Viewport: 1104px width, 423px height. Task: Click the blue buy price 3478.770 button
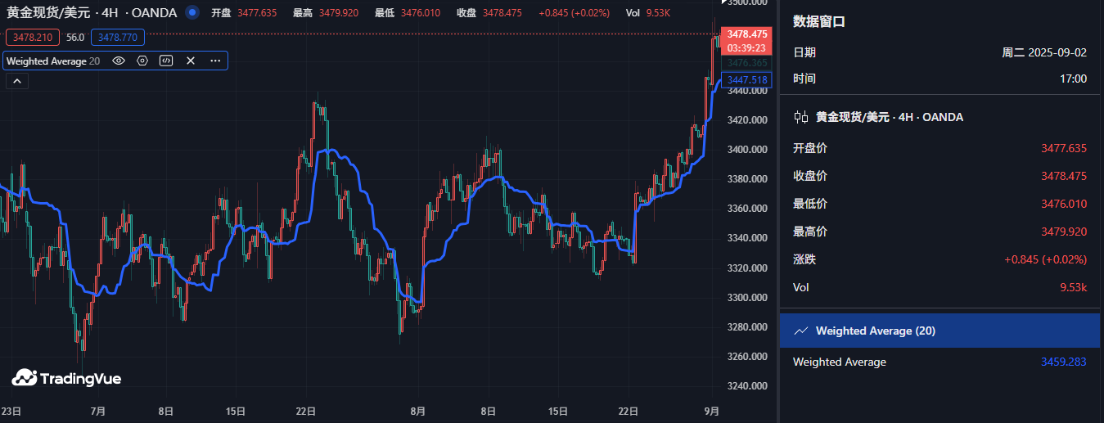[x=118, y=37]
